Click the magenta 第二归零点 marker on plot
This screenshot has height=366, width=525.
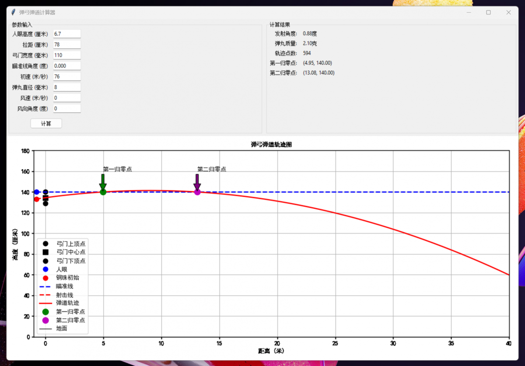(197, 192)
